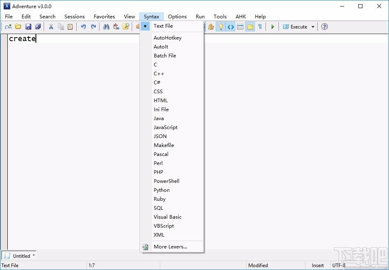Click the read-only lock toolbar icon

(x=211, y=26)
